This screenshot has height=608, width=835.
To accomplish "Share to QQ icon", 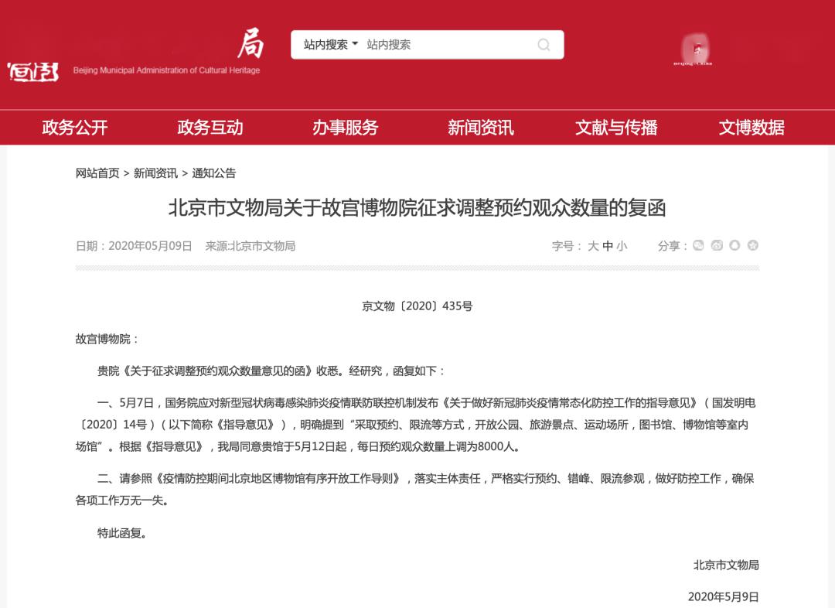I will click(x=735, y=245).
